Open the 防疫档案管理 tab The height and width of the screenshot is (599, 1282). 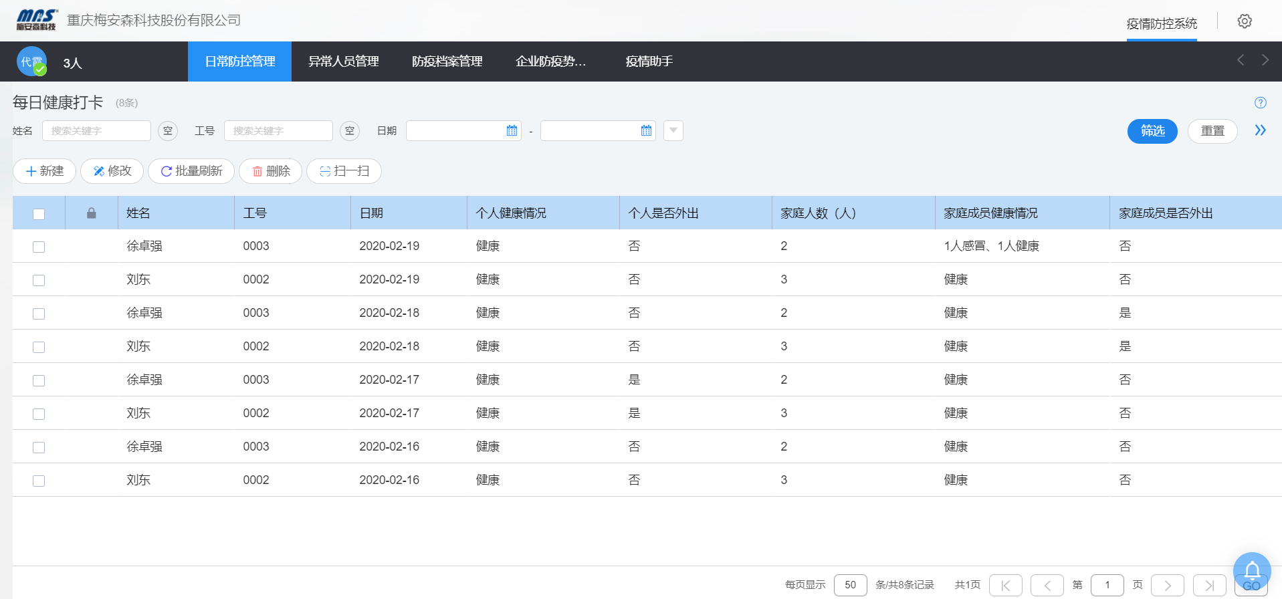[x=447, y=62]
